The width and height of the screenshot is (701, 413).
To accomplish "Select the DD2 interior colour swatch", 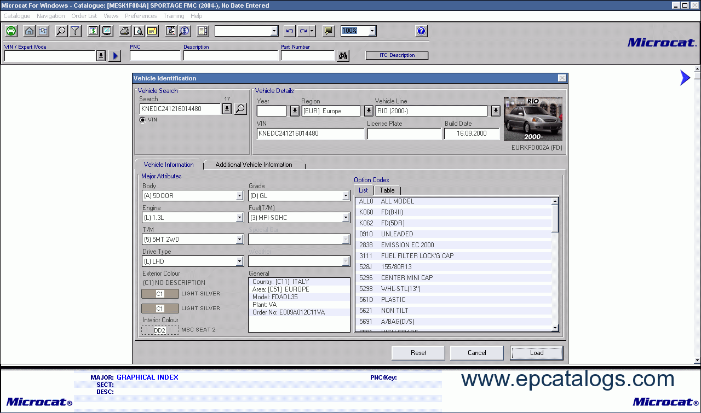I will point(160,330).
